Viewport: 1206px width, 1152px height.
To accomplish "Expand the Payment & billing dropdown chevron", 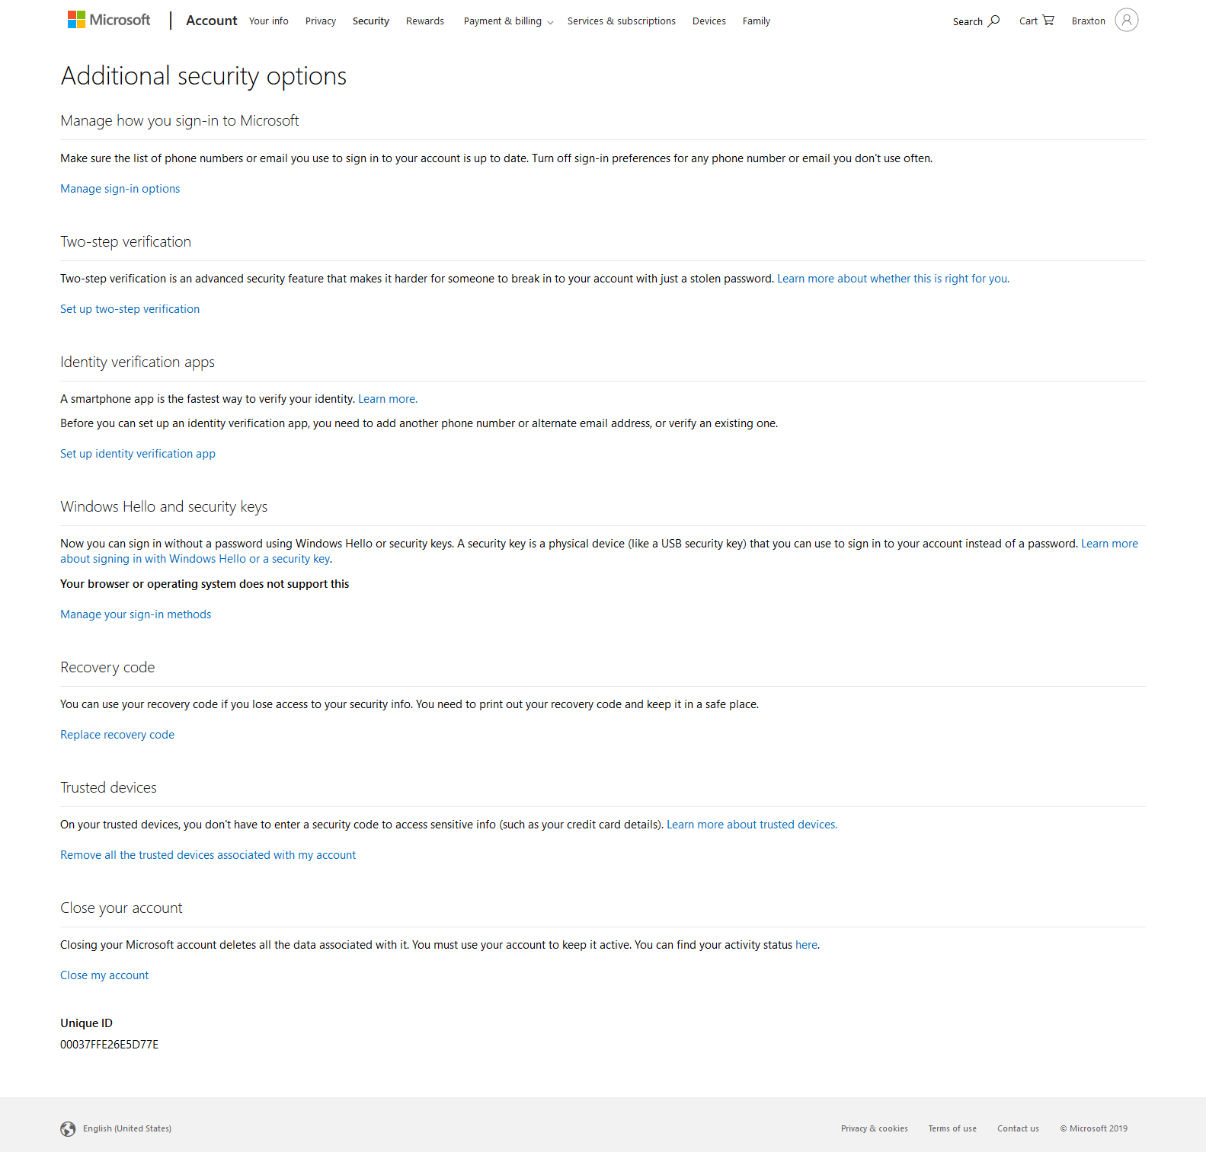I will pos(550,22).
